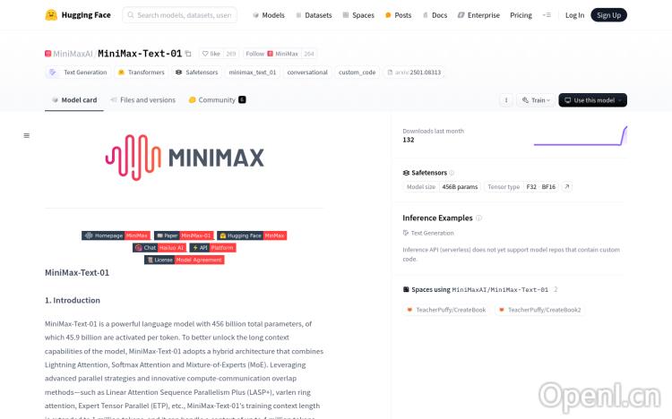This screenshot has width=672, height=419.
Task: Follow the MiniMax organization
Action: [271, 54]
